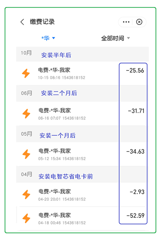Tap the lightning icon of the 06-16 electricity payment
Screen dimensions: 163x242
point(26,114)
